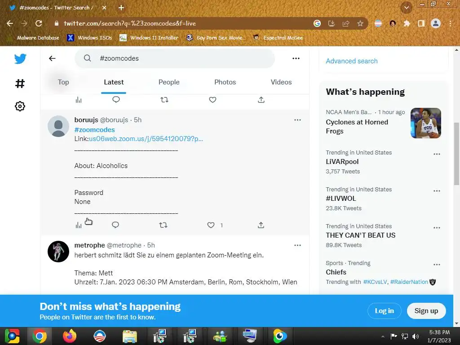Open more options for #LIVWOL trend
The height and width of the screenshot is (345, 460).
pos(437,191)
